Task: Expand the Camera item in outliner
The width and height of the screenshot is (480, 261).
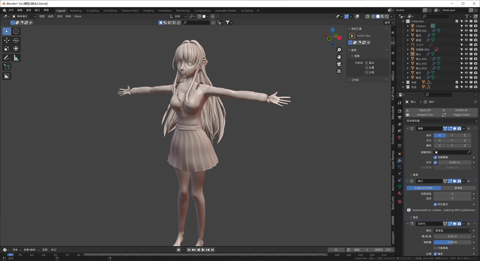Action: pyautogui.click(x=408, y=26)
